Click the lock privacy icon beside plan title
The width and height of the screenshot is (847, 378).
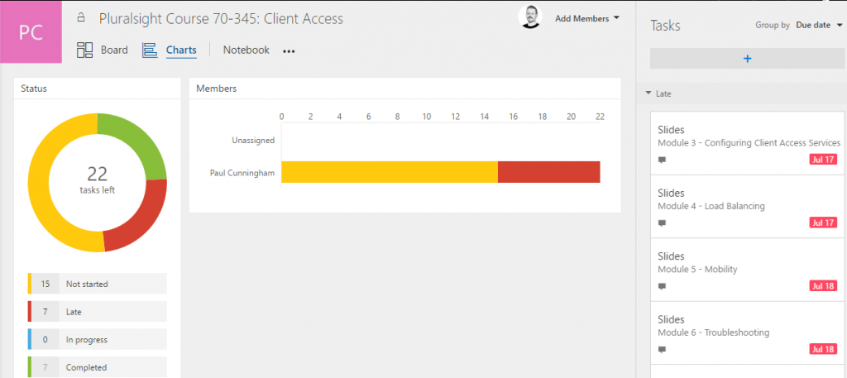tap(81, 18)
